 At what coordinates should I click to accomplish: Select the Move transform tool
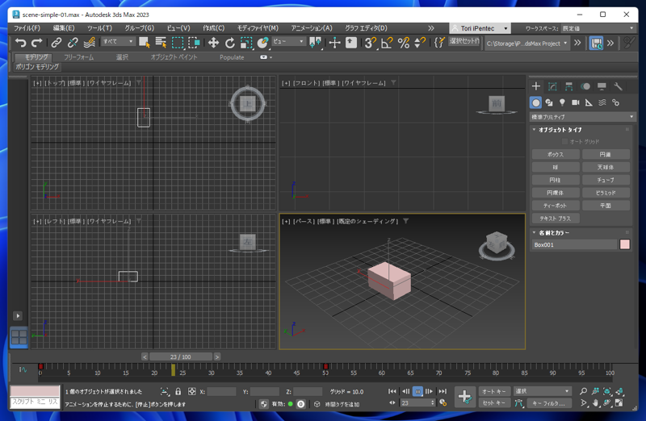pos(213,43)
